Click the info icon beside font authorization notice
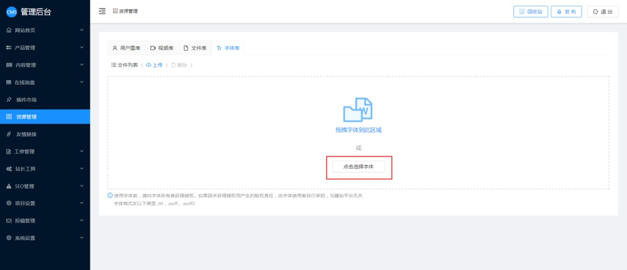 [x=110, y=195]
